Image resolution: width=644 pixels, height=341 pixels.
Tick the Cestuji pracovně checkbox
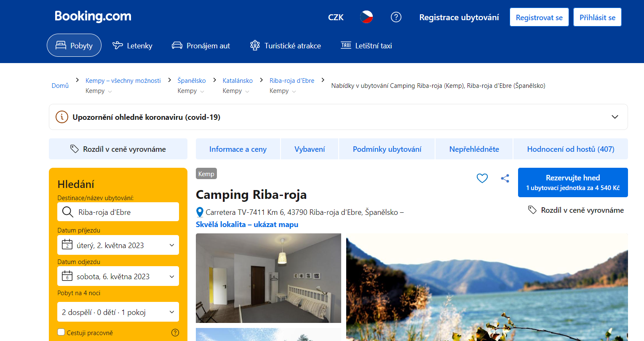click(61, 332)
